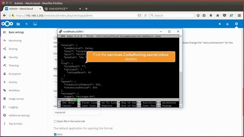Open Nextcloud logo home
Viewport: 244px width, 137px height.
tap(7, 24)
